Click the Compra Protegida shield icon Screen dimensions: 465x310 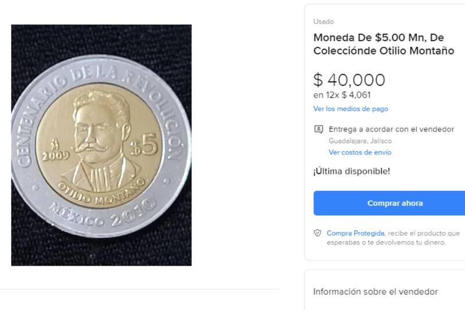(317, 233)
